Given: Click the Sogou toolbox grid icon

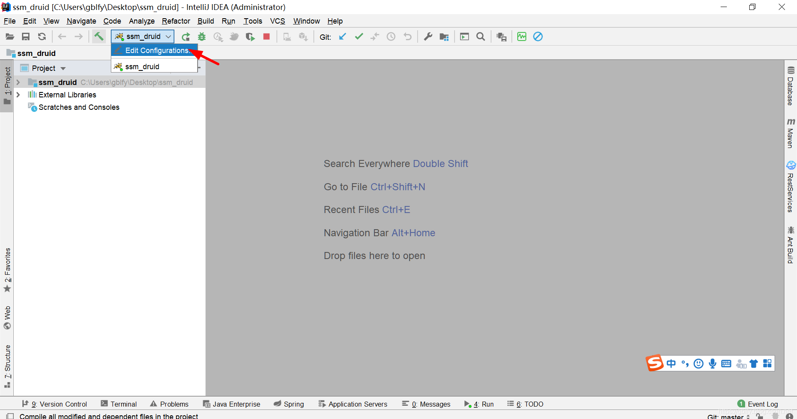Looking at the screenshot, I should pos(767,363).
